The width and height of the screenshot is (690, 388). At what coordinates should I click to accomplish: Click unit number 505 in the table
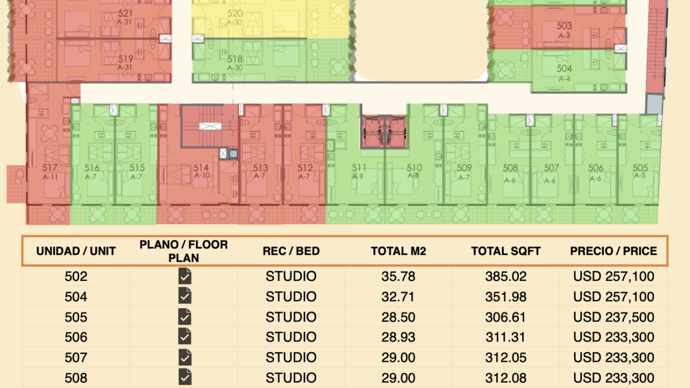76,317
